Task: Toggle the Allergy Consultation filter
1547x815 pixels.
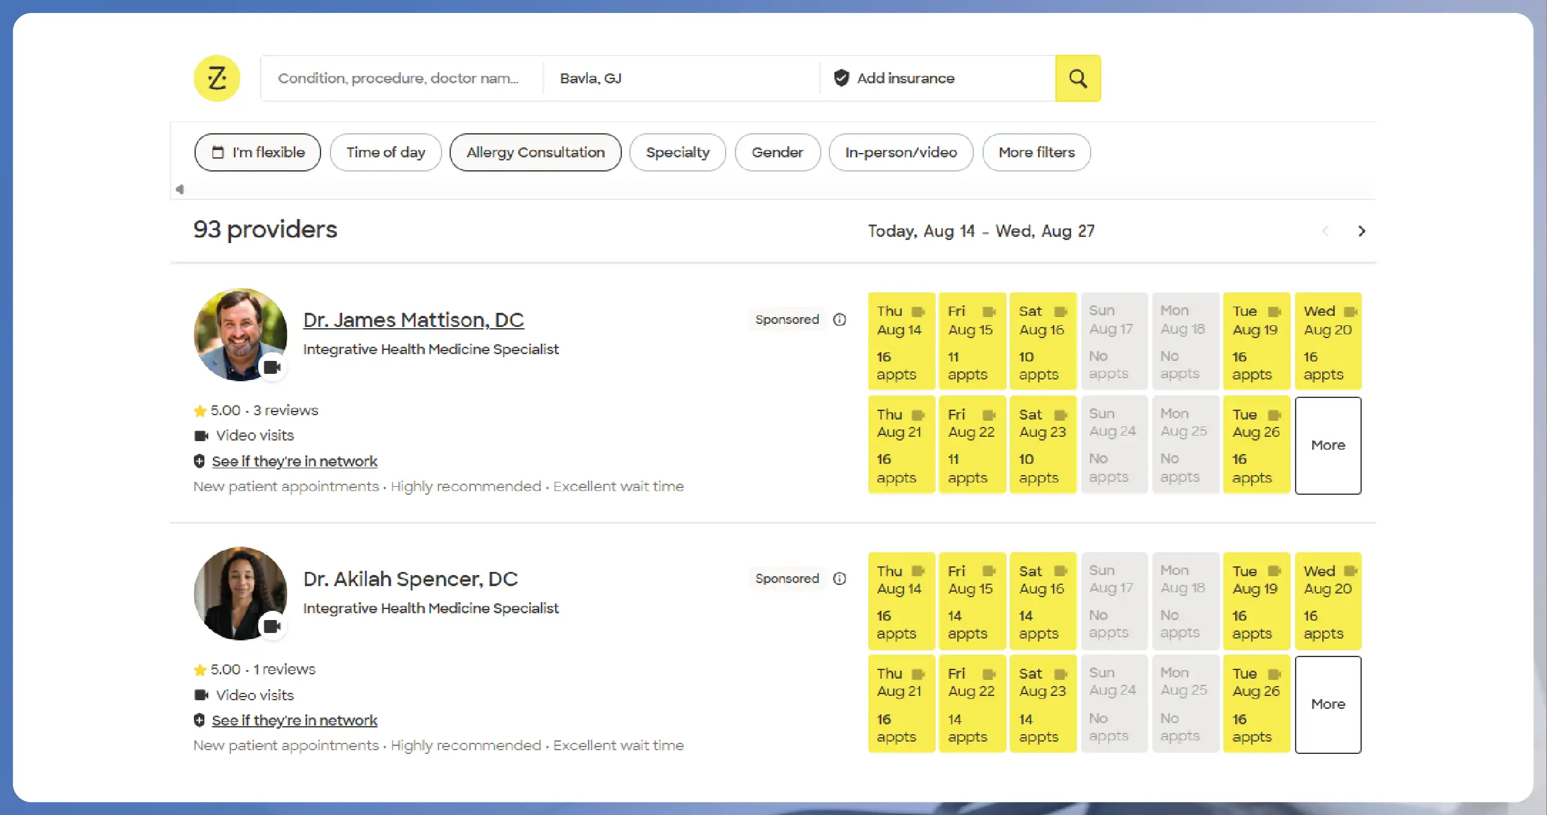Action: 535,152
